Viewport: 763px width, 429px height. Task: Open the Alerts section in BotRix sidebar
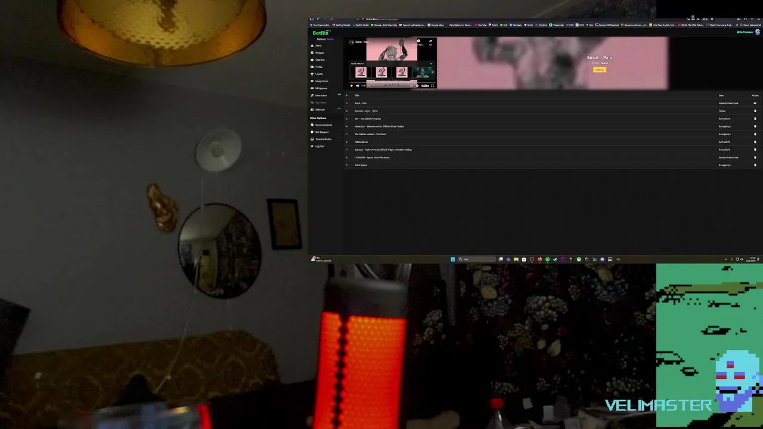317,45
